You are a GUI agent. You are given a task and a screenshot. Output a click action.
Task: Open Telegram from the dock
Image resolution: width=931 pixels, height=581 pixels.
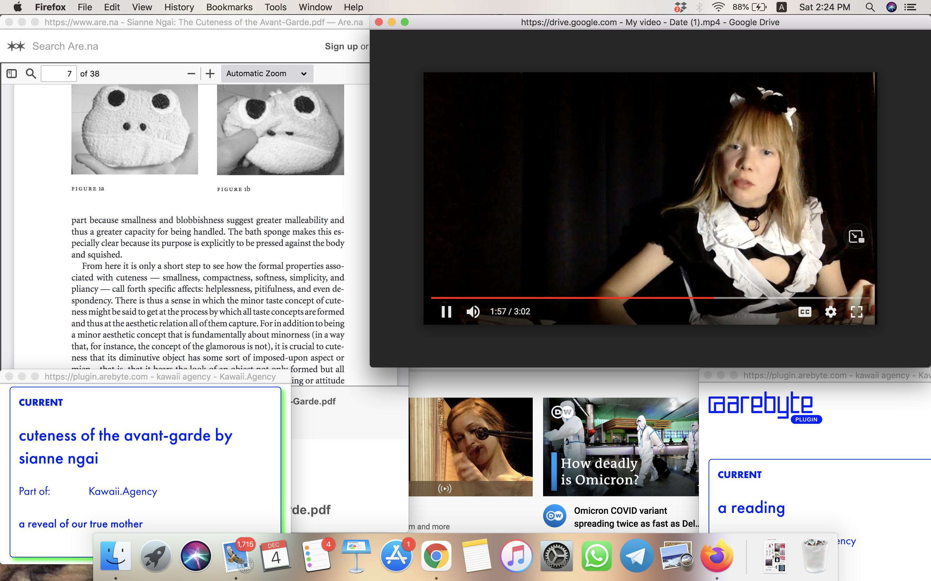[636, 556]
